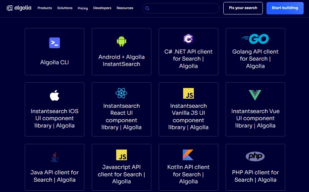Open Instantsearch Vue UI component library text
This screenshot has height=192, width=309.
(255, 118)
